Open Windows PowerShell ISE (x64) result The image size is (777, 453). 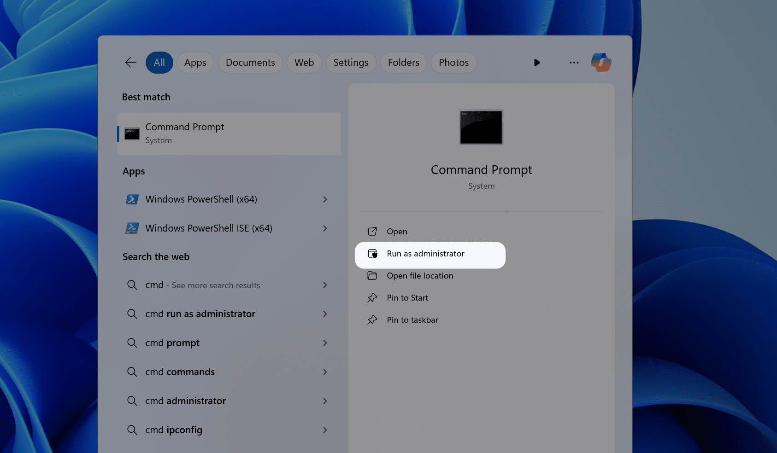tap(209, 228)
